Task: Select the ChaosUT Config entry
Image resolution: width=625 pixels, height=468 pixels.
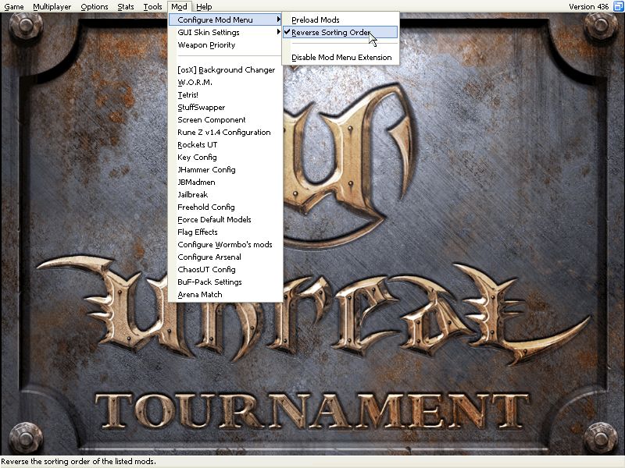Action: [206, 270]
